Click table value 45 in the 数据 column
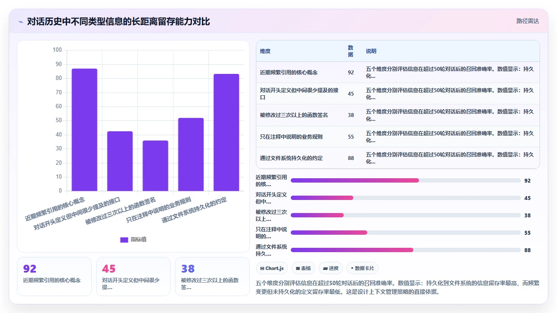This screenshot has width=557, height=313. point(351,93)
